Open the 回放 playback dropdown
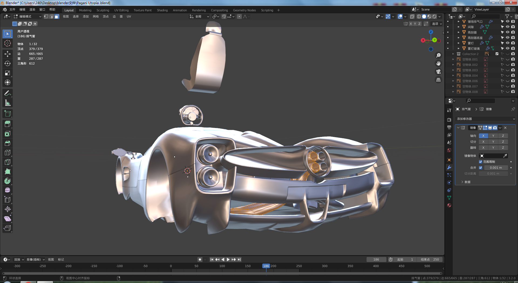 [x=19, y=260]
